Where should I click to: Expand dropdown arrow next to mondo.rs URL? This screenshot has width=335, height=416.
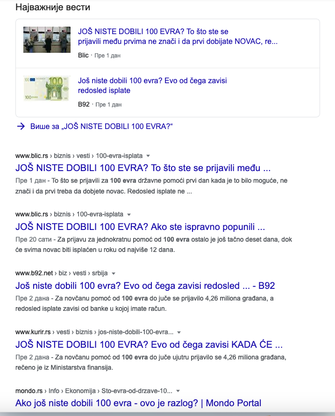tap(178, 391)
